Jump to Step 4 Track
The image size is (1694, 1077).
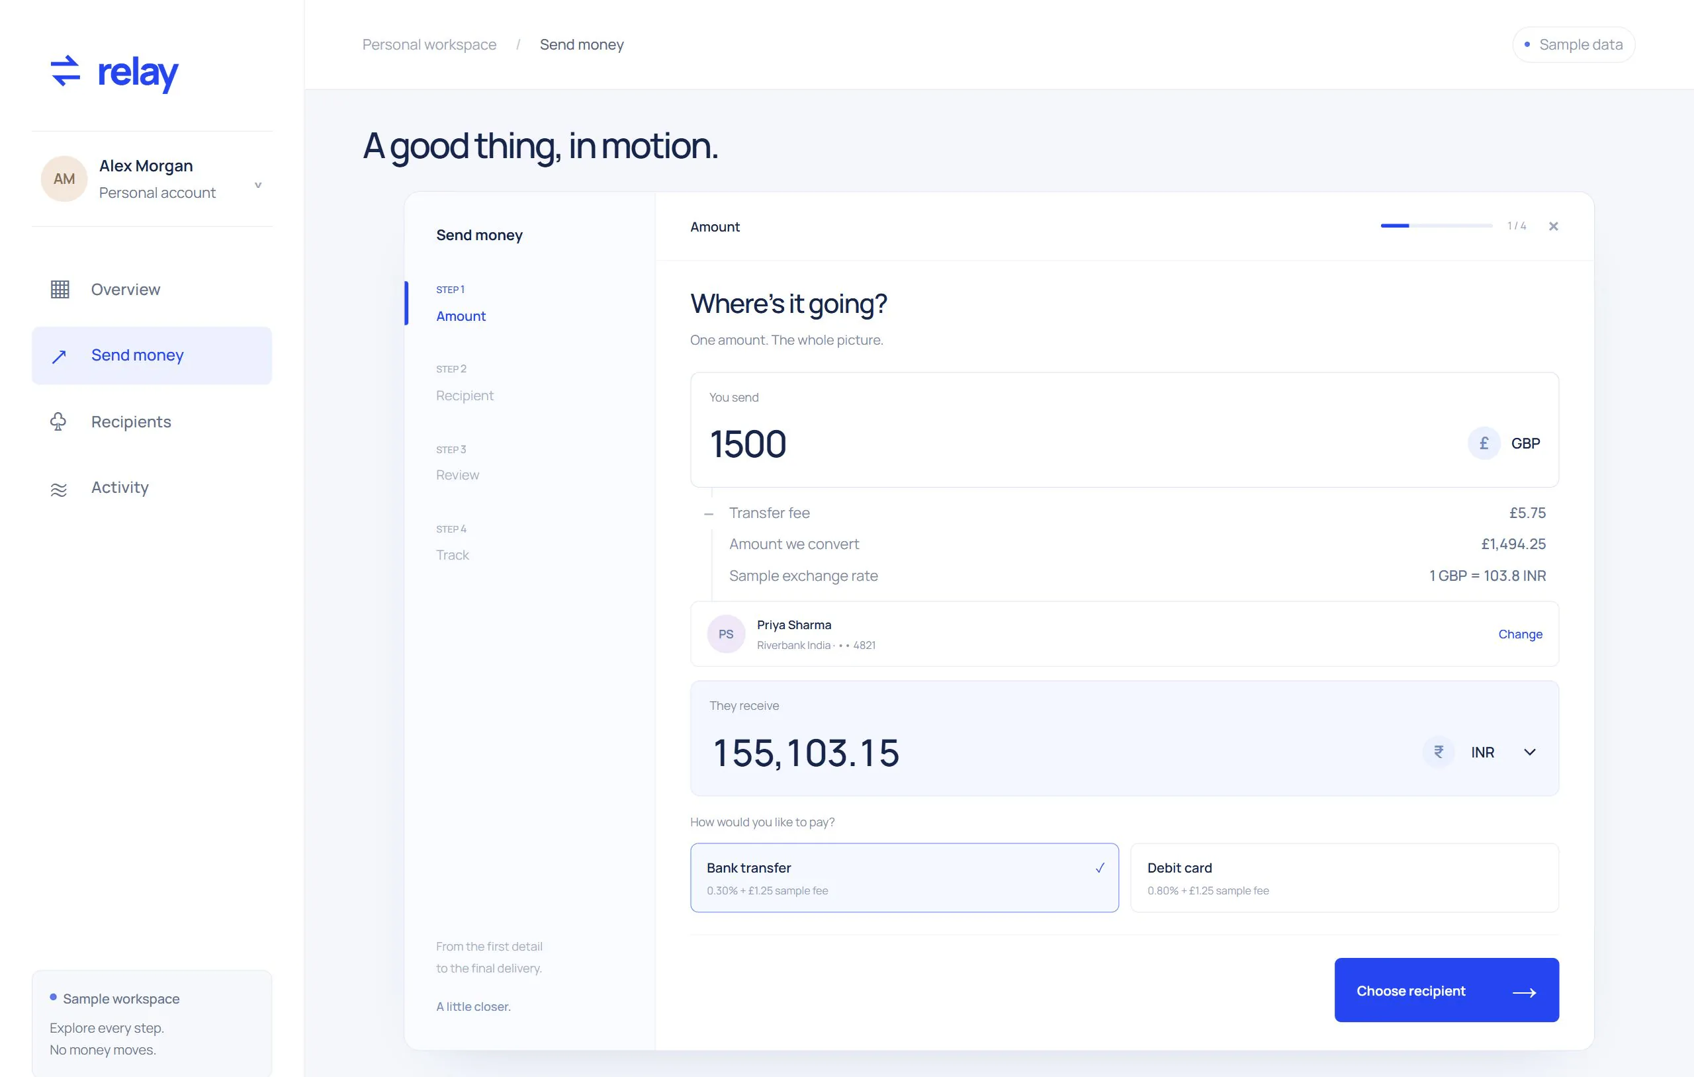coord(453,542)
